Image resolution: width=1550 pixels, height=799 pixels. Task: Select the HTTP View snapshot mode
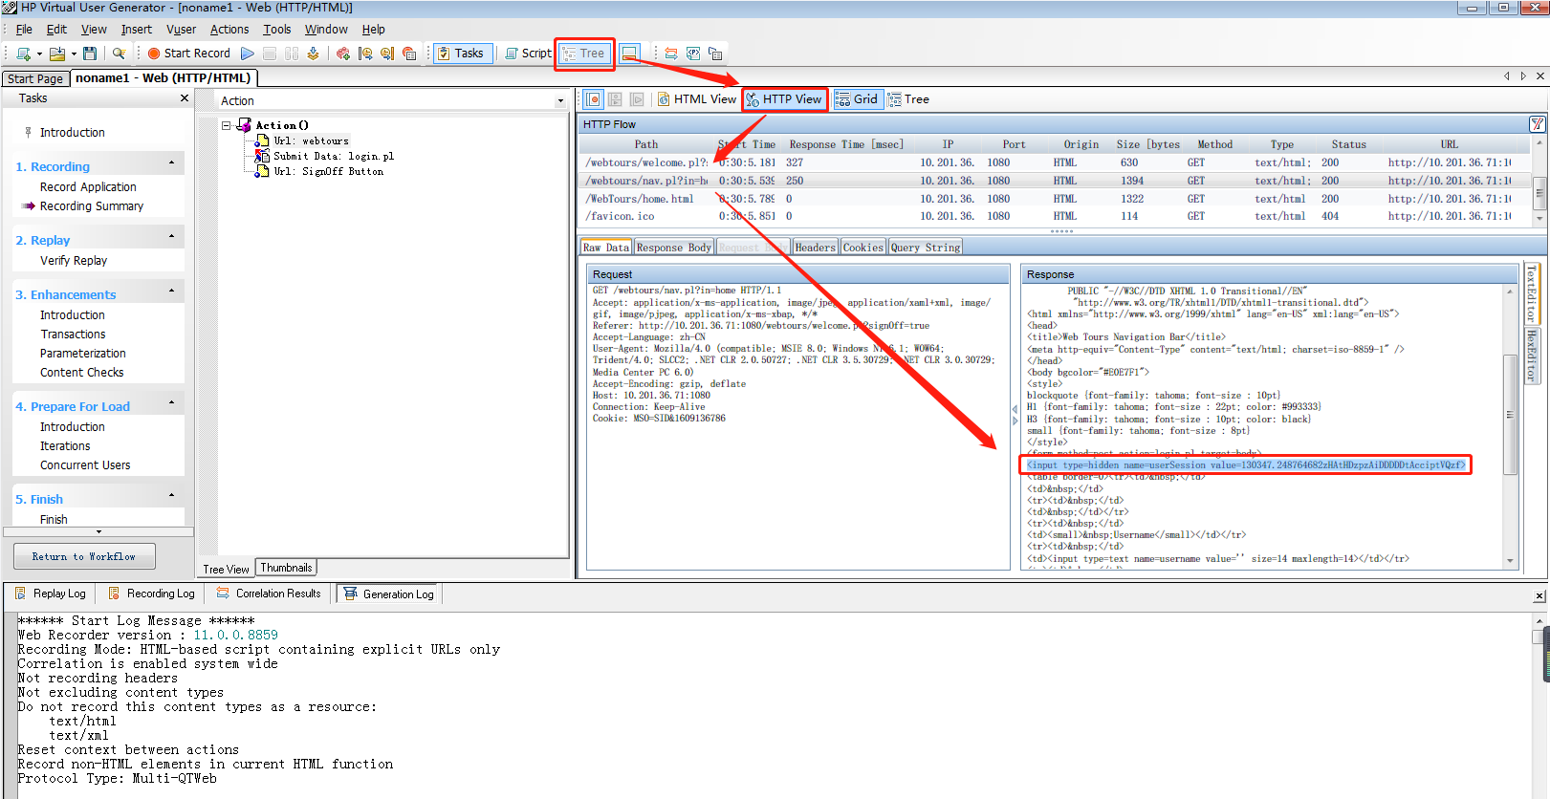pos(784,99)
